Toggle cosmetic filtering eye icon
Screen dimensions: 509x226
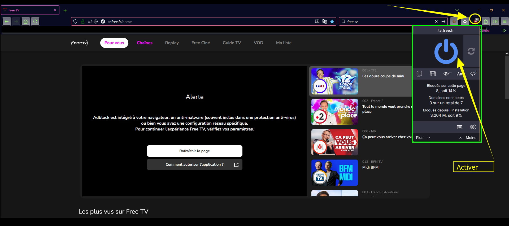[447, 74]
